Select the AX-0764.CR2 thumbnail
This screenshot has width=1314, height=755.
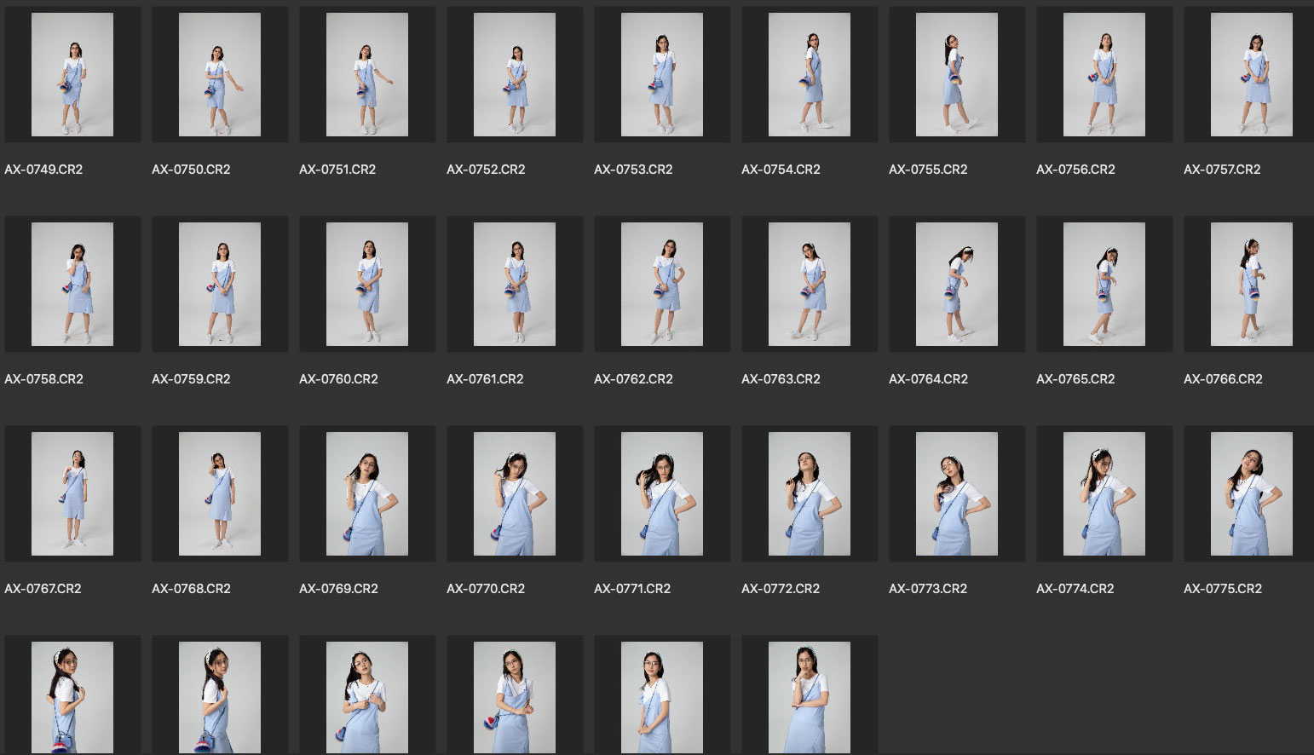point(957,285)
